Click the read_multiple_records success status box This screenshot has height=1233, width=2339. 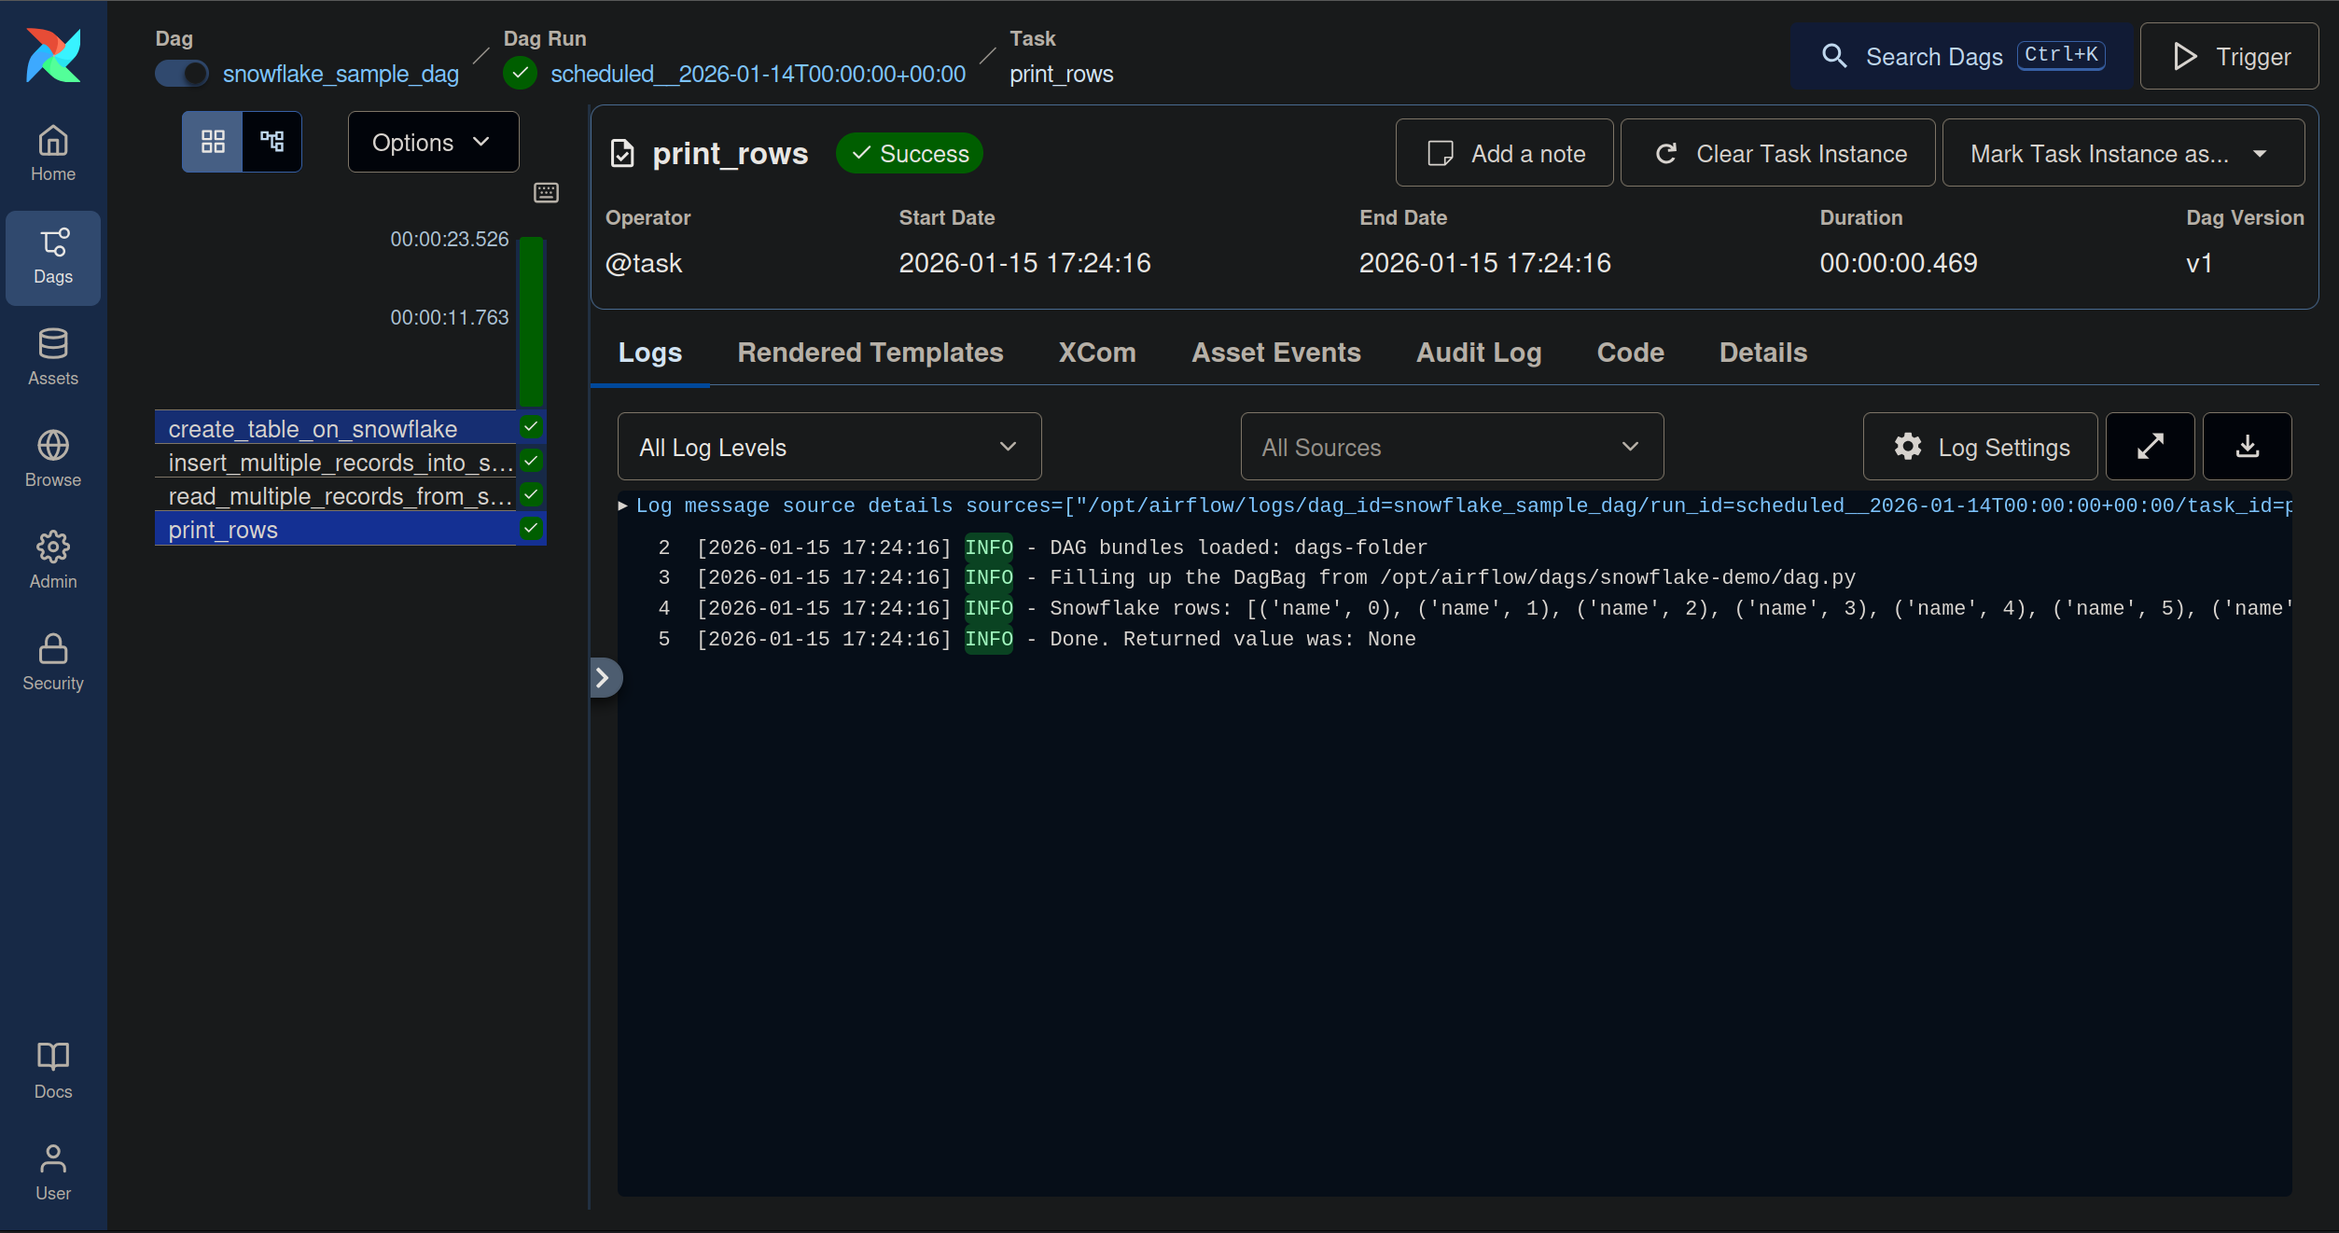[x=531, y=494]
